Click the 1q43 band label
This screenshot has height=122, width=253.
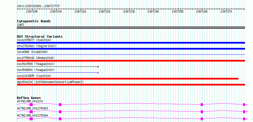[x=21, y=25]
